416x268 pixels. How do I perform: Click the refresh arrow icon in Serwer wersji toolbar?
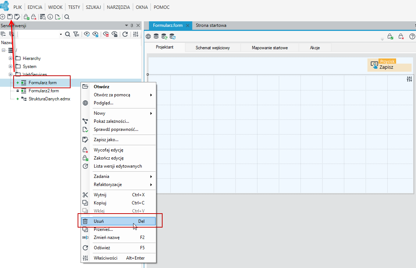coord(125,34)
